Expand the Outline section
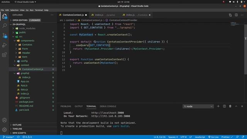 pyautogui.click(x=33, y=125)
